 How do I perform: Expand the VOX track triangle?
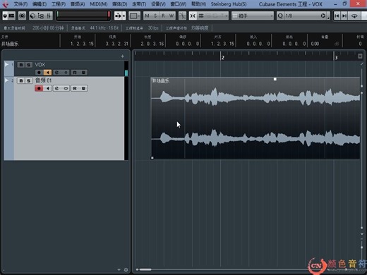(6, 64)
